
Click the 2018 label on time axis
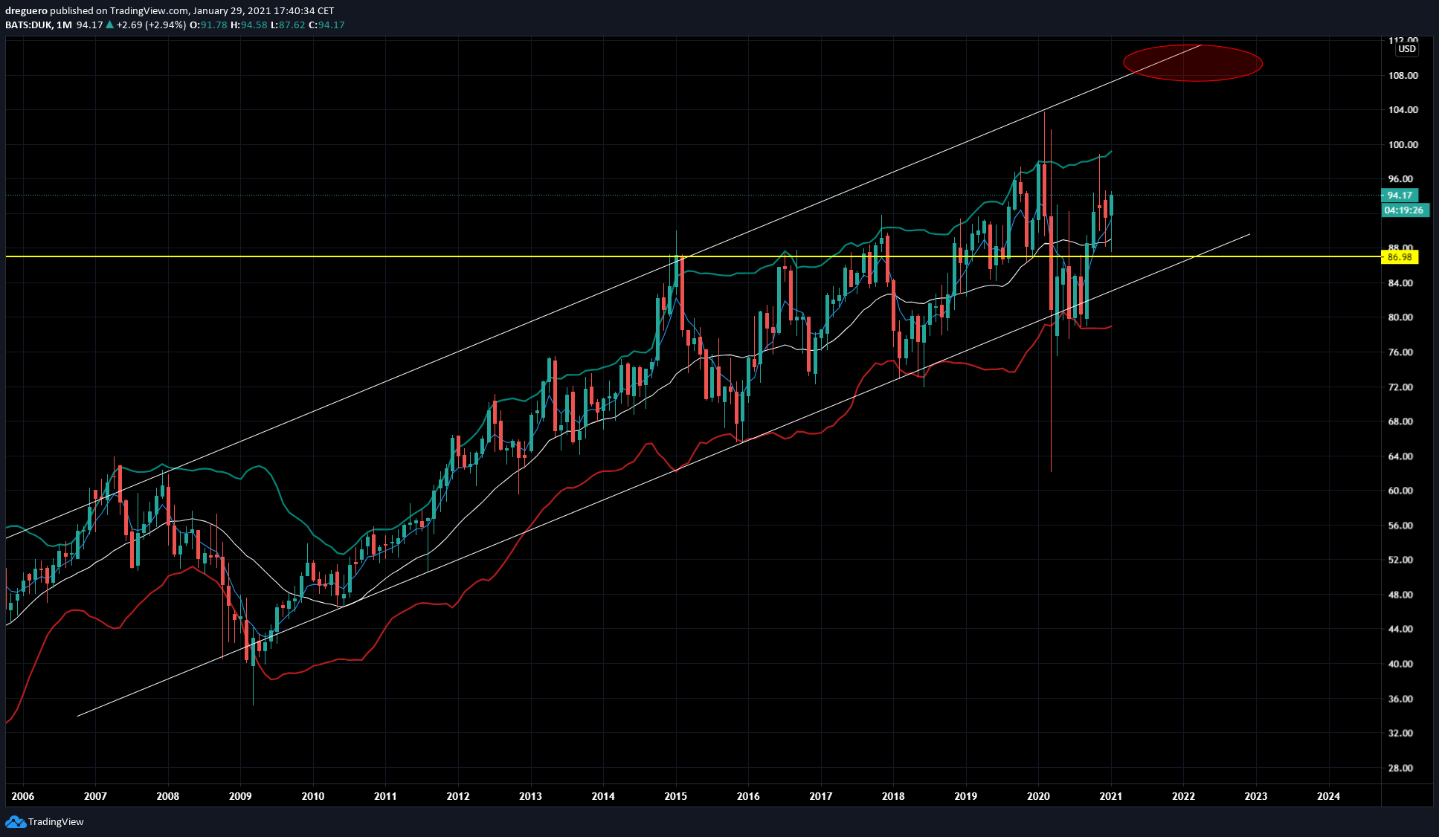tap(893, 796)
